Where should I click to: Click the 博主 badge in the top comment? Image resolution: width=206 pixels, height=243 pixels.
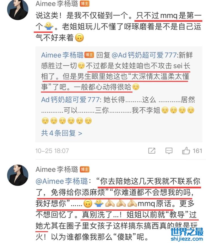tap(85, 4)
